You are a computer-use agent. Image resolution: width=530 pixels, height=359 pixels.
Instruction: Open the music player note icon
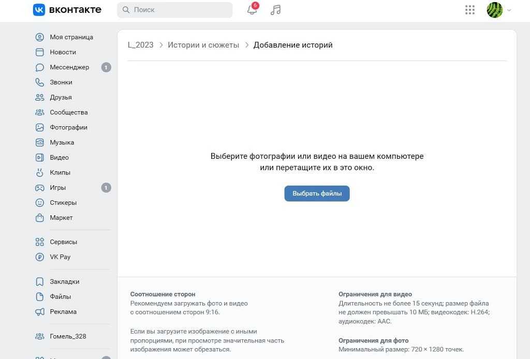[276, 10]
